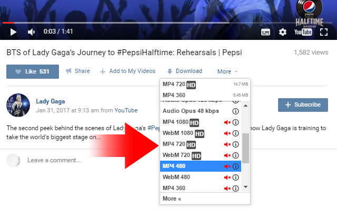This screenshot has height=210, width=337.
Task: Add to My Videos
Action: [127, 71]
